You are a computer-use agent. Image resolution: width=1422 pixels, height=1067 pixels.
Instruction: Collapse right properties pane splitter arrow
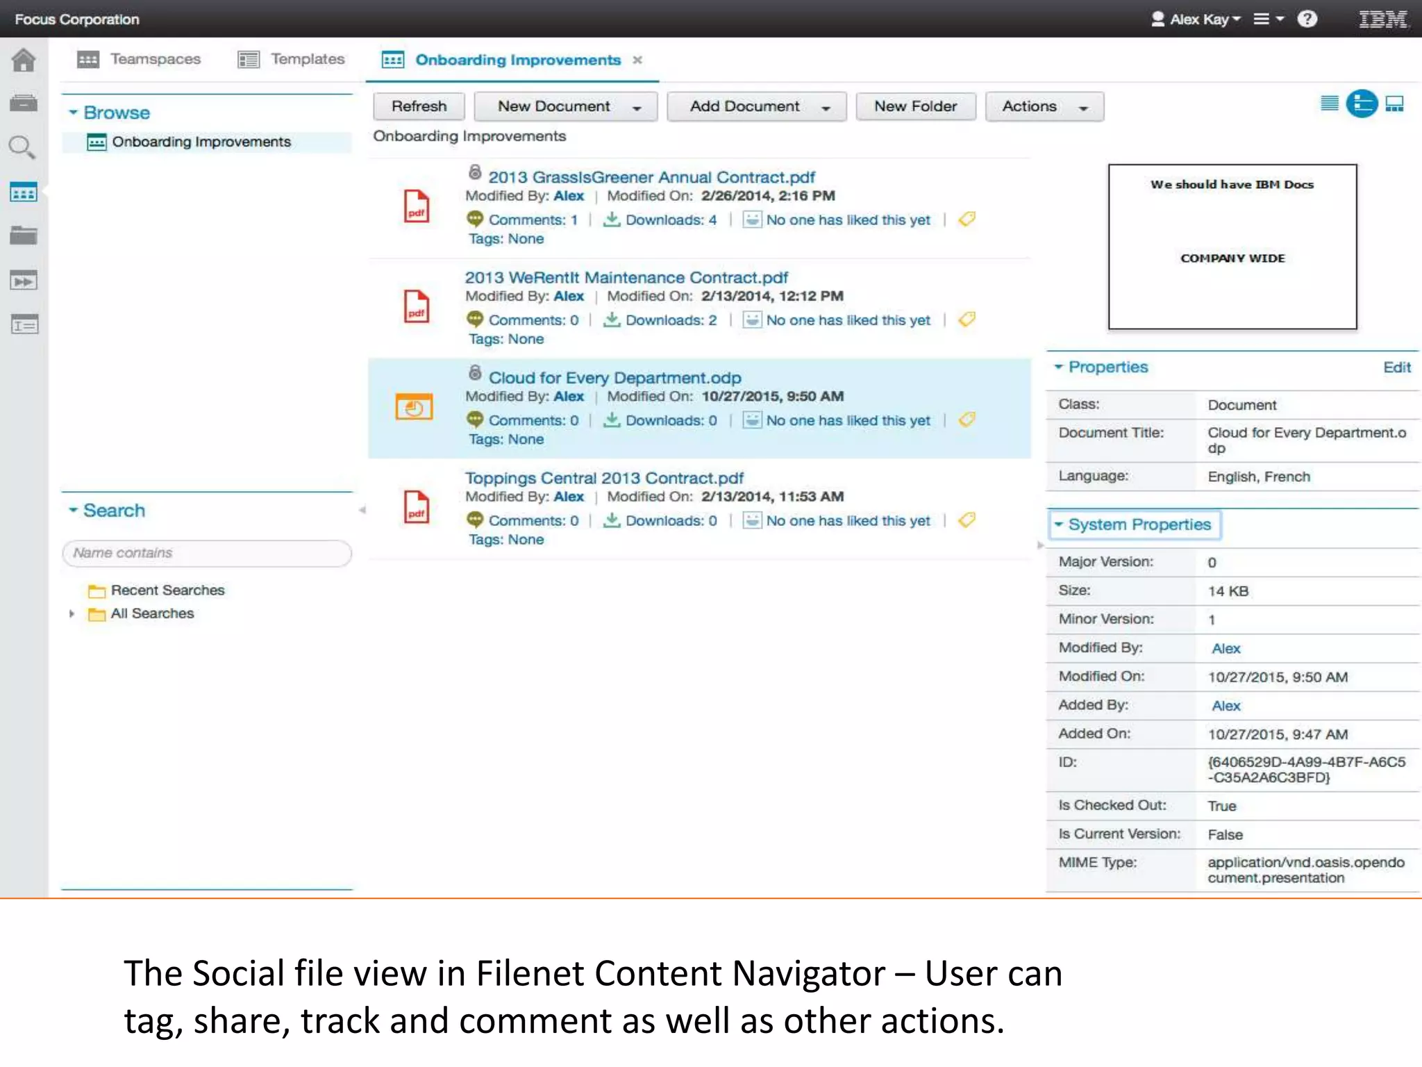(1040, 545)
